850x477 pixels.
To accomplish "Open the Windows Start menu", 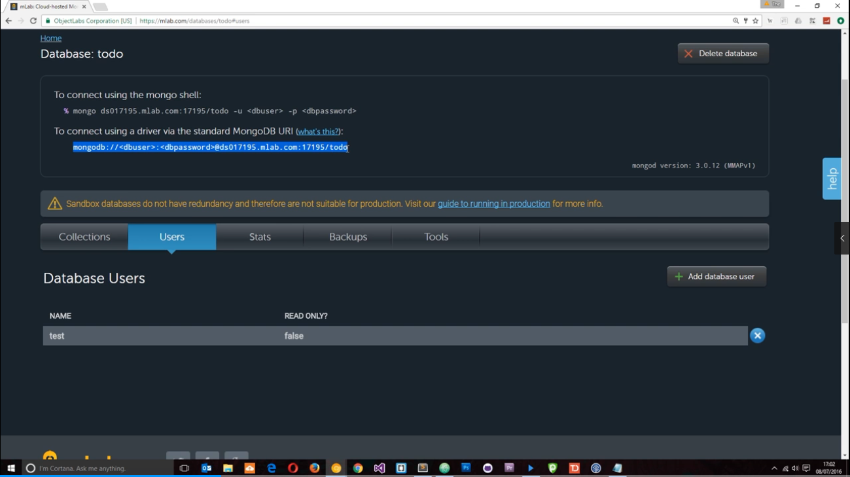I will coord(10,468).
